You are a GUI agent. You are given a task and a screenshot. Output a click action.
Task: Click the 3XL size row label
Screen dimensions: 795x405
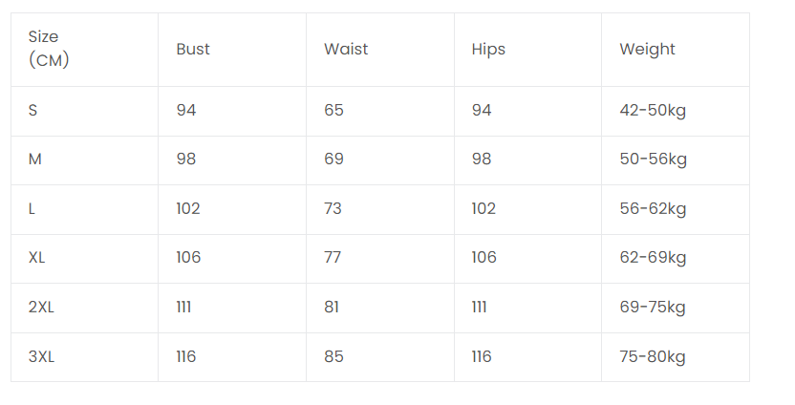coord(41,357)
